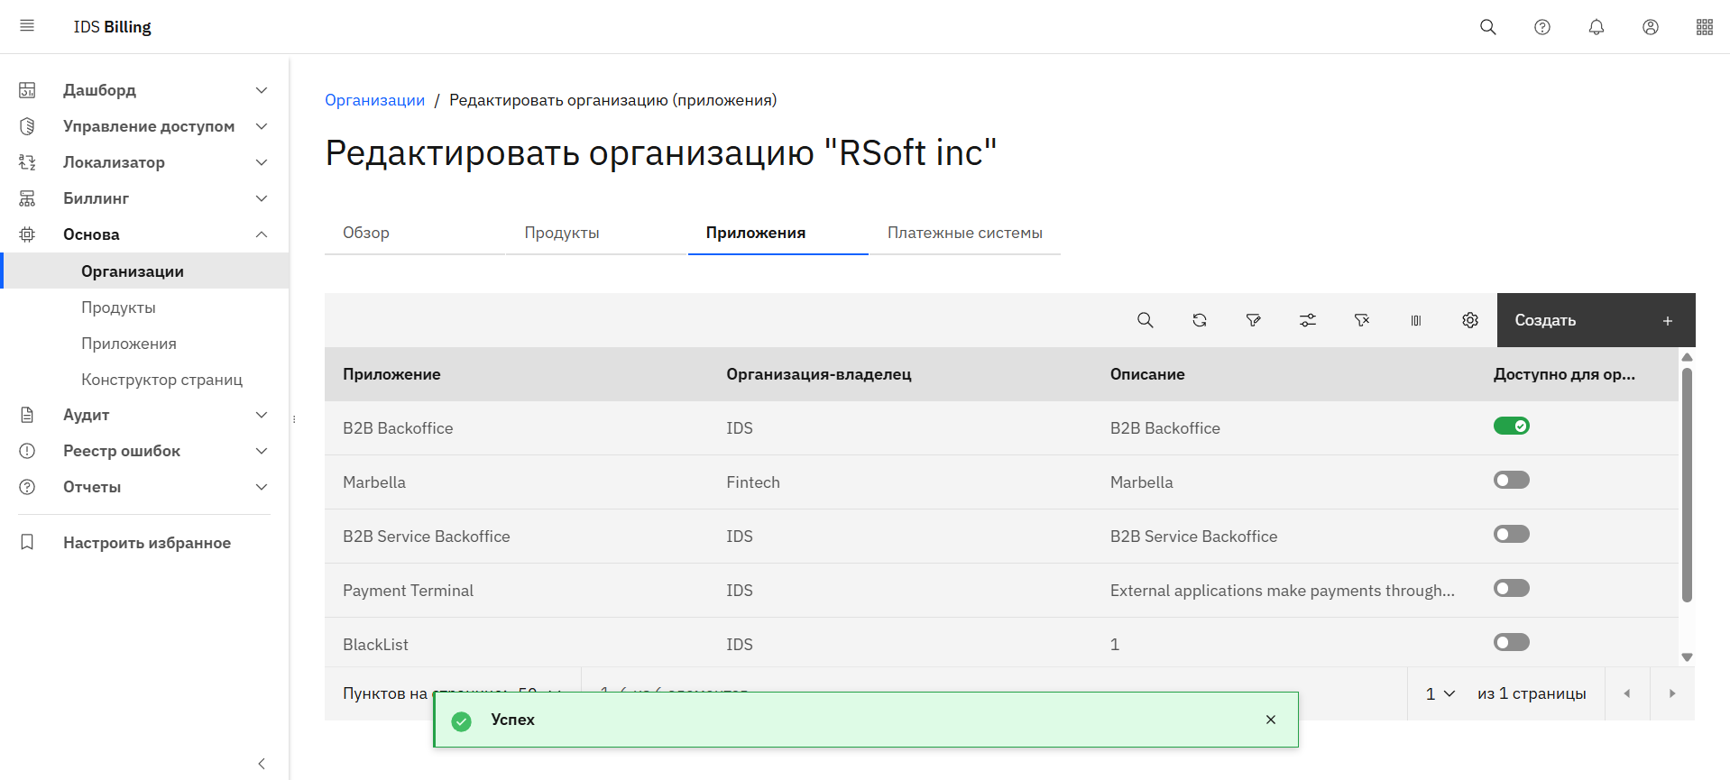
Task: Enable the Marbella availability toggle
Action: 1511,480
